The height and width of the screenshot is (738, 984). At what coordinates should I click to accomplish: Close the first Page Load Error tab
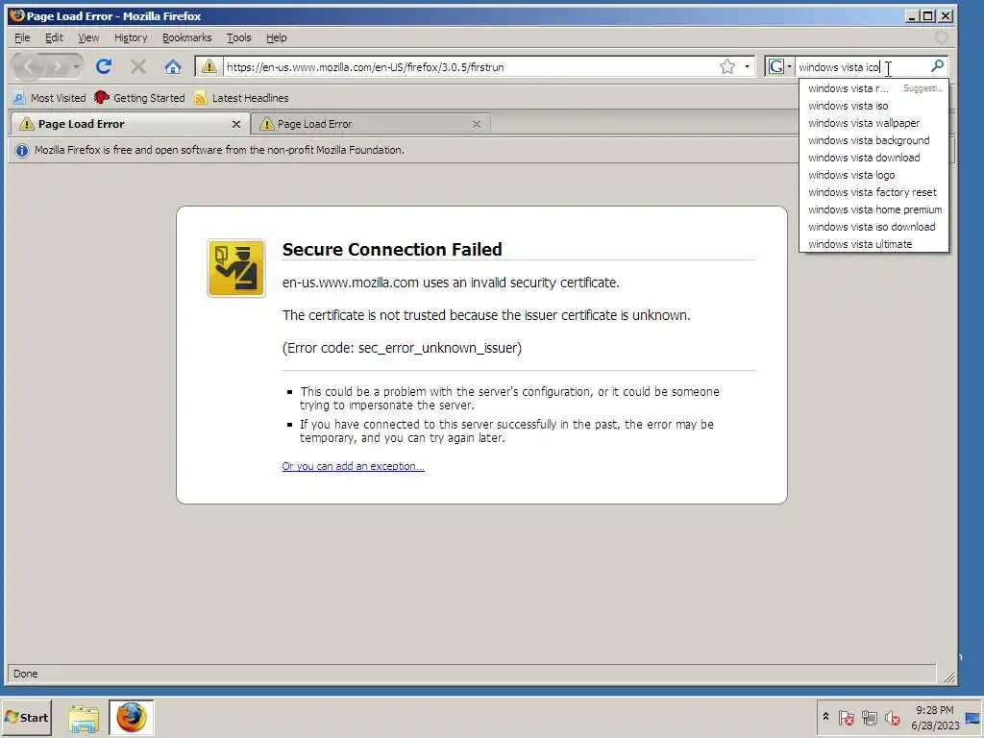236,124
